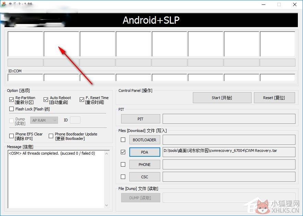
Task: Close the Odin window
Action: (x=295, y=4)
